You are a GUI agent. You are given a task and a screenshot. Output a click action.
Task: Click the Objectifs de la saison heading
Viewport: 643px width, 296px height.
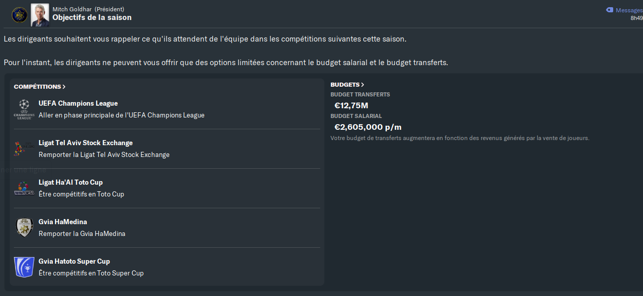point(91,17)
